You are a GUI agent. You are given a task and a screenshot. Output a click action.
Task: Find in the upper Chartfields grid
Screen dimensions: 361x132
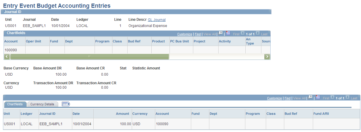click(198, 34)
